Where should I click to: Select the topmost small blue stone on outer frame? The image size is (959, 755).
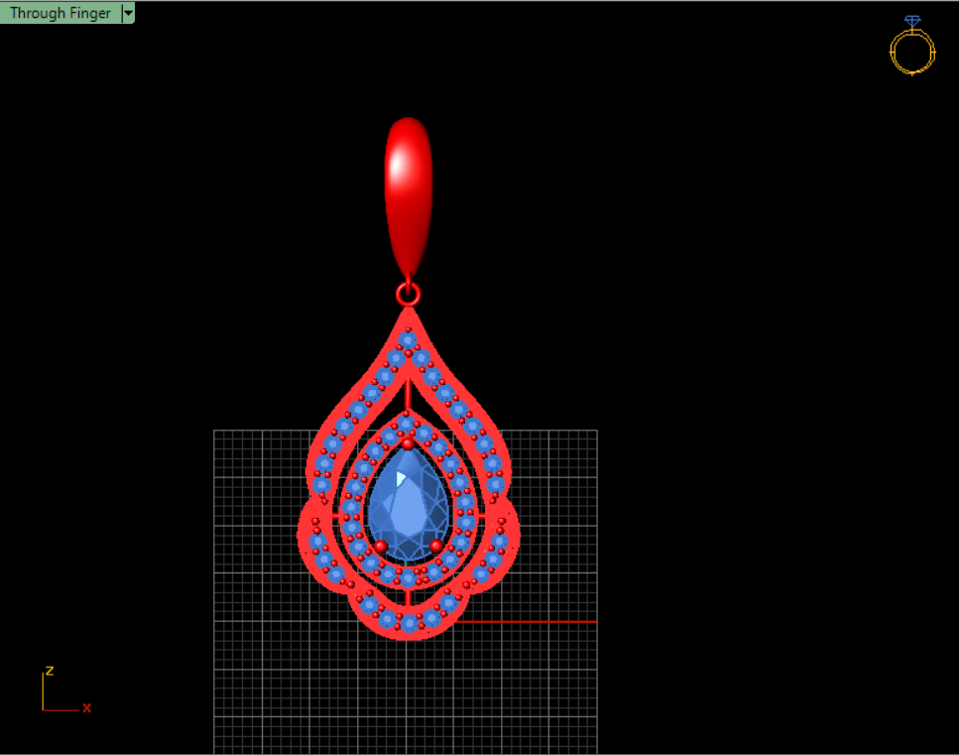408,340
